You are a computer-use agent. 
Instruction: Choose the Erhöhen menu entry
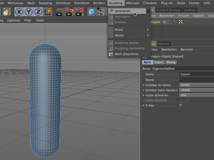coord(120,22)
